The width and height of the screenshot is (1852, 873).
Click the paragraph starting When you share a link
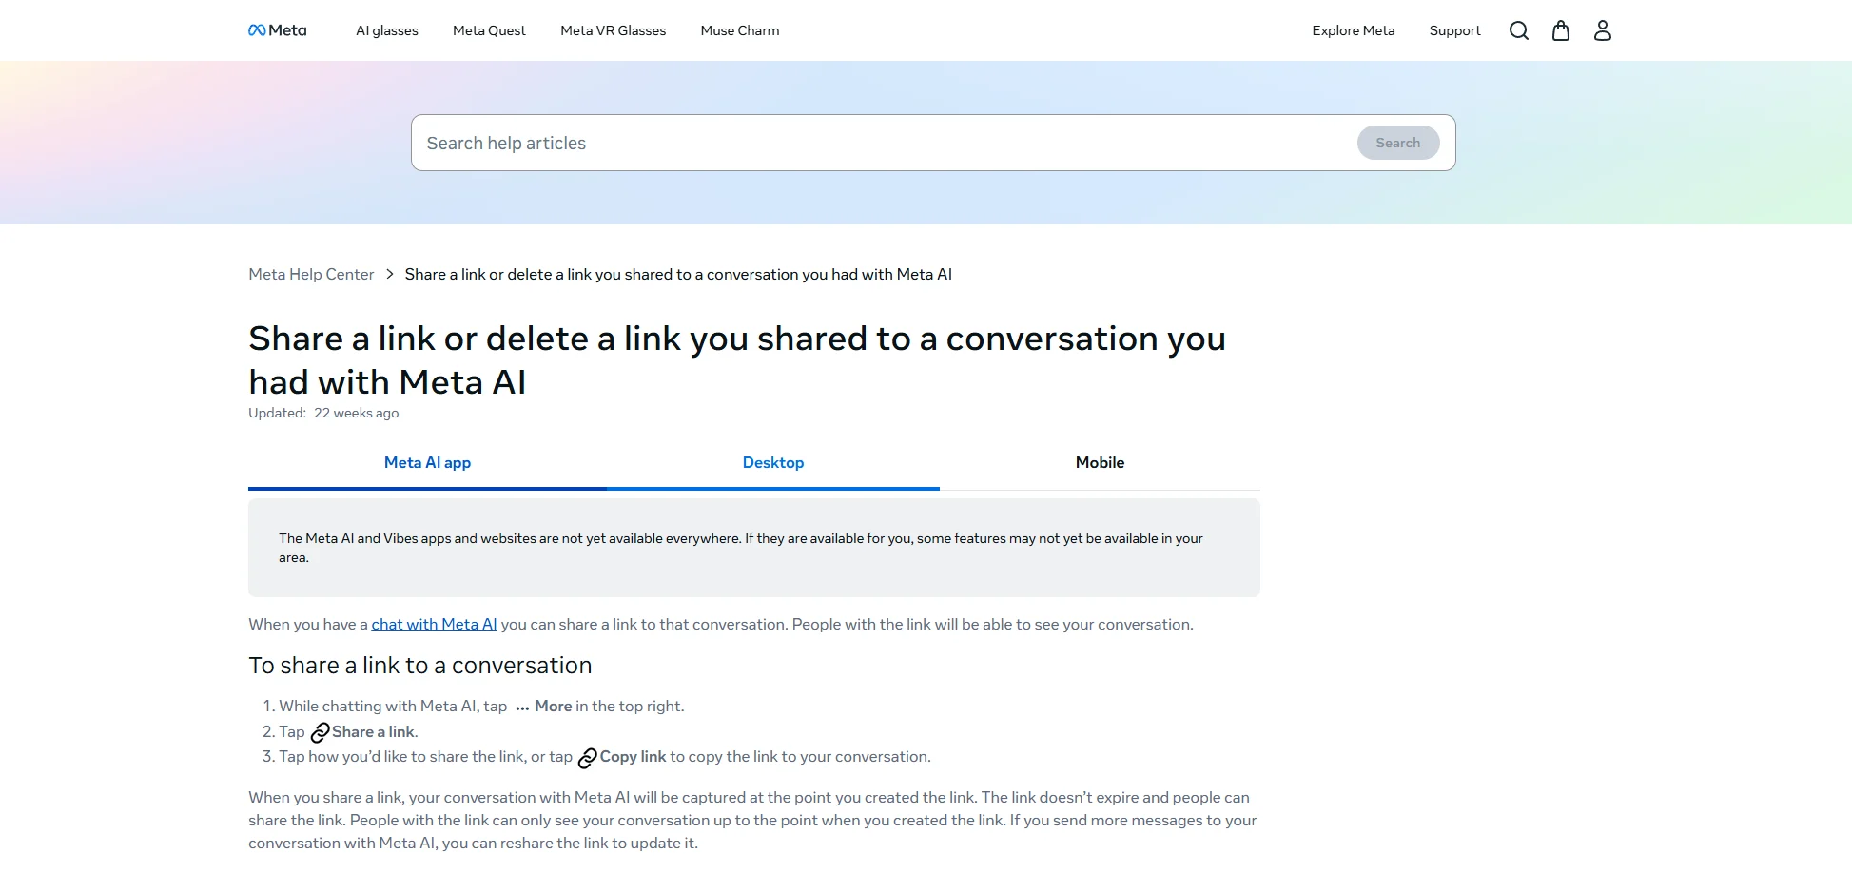point(752,820)
